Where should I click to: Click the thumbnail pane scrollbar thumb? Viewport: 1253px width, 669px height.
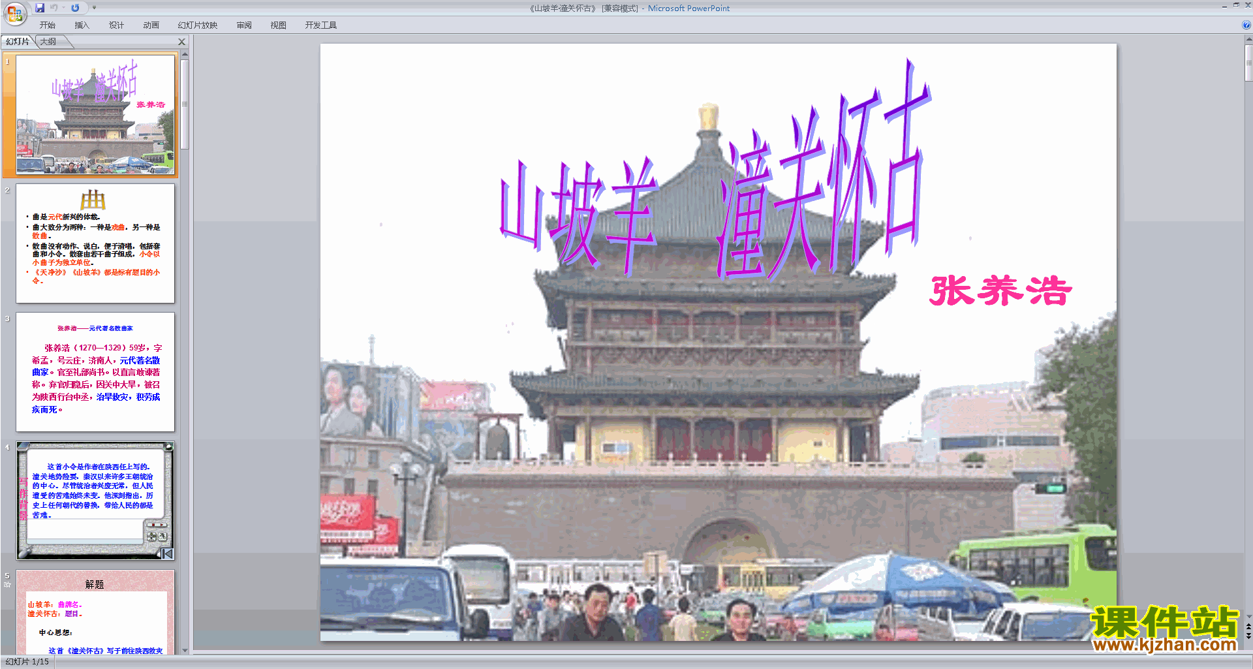tap(185, 104)
